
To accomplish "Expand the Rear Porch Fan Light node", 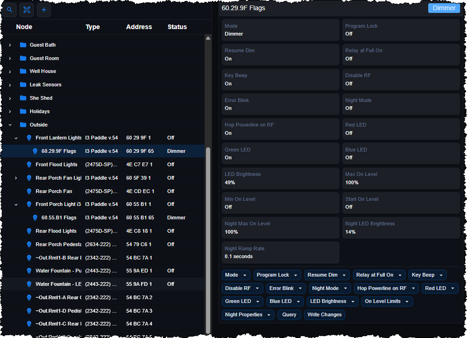I will click(x=16, y=178).
